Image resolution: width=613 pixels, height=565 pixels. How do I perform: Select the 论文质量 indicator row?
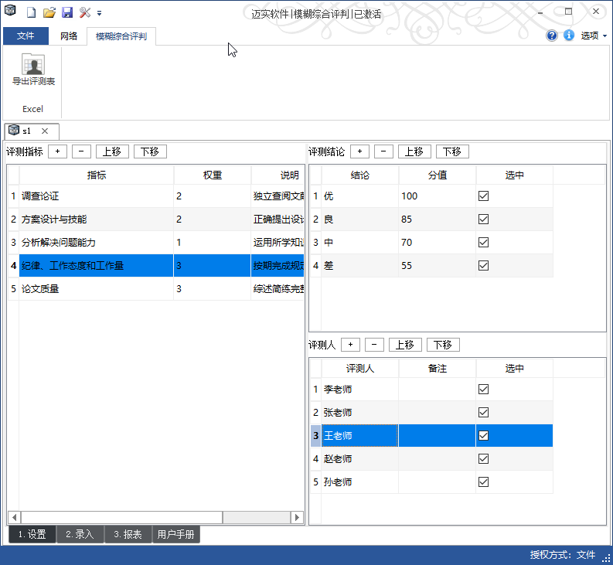96,289
